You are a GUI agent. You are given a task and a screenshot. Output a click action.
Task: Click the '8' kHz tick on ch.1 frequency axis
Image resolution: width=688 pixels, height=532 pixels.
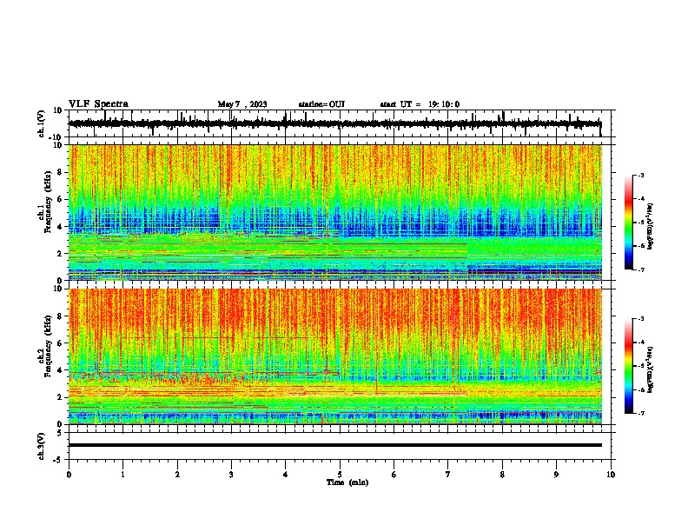[60, 172]
